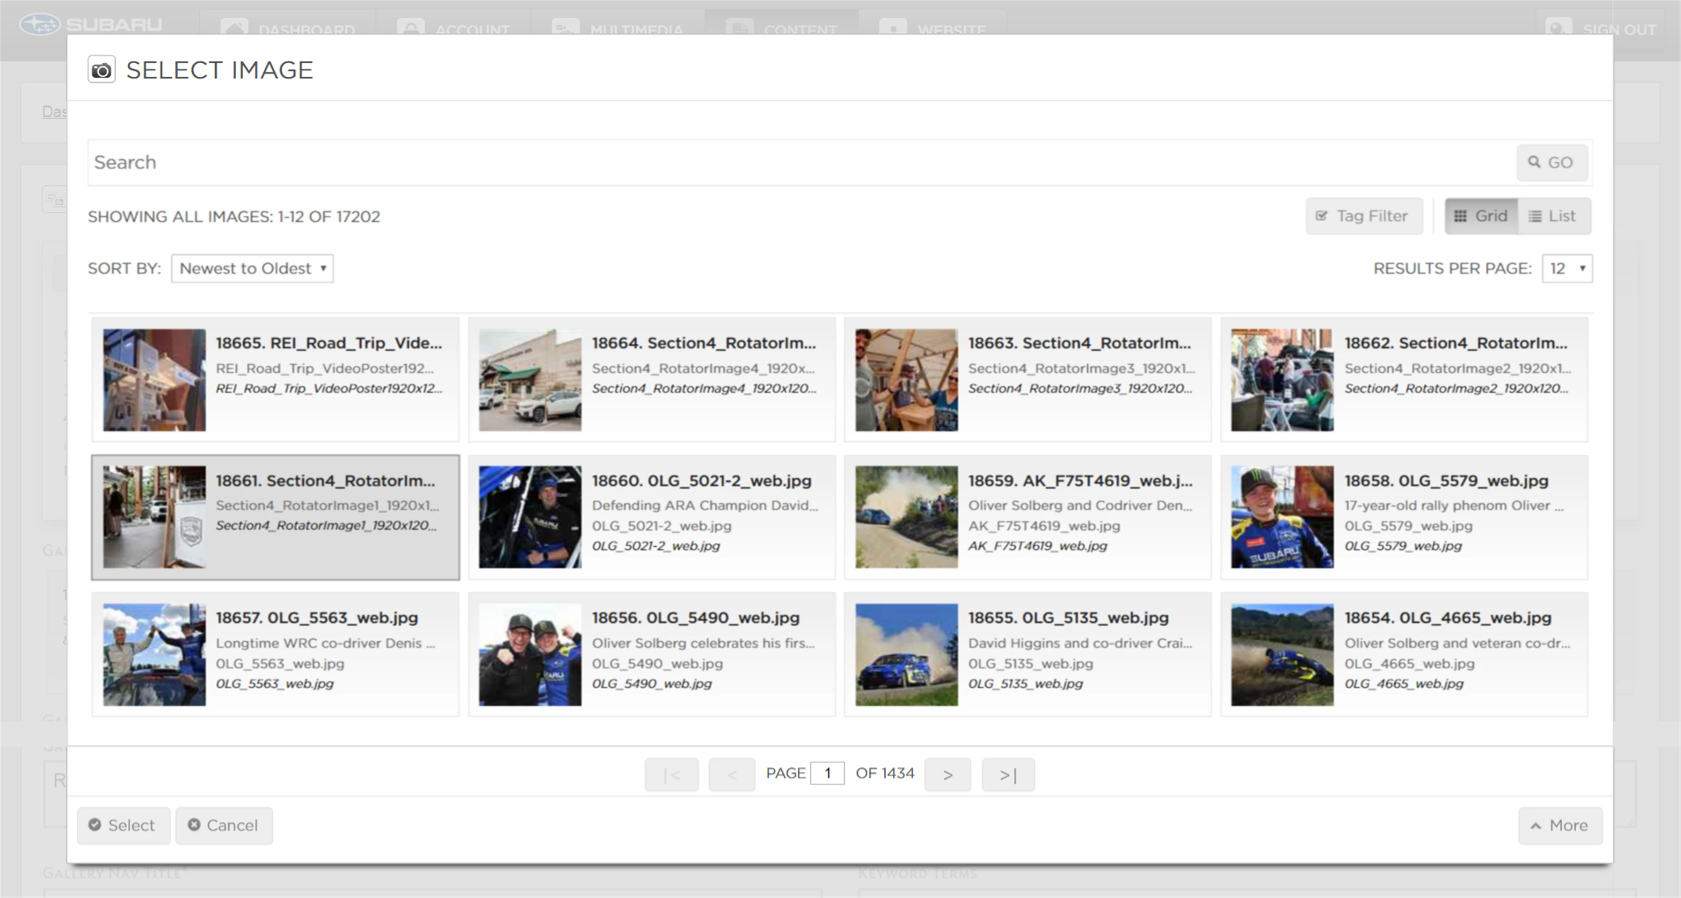Open the Sort By dropdown
1681x898 pixels.
tap(252, 268)
